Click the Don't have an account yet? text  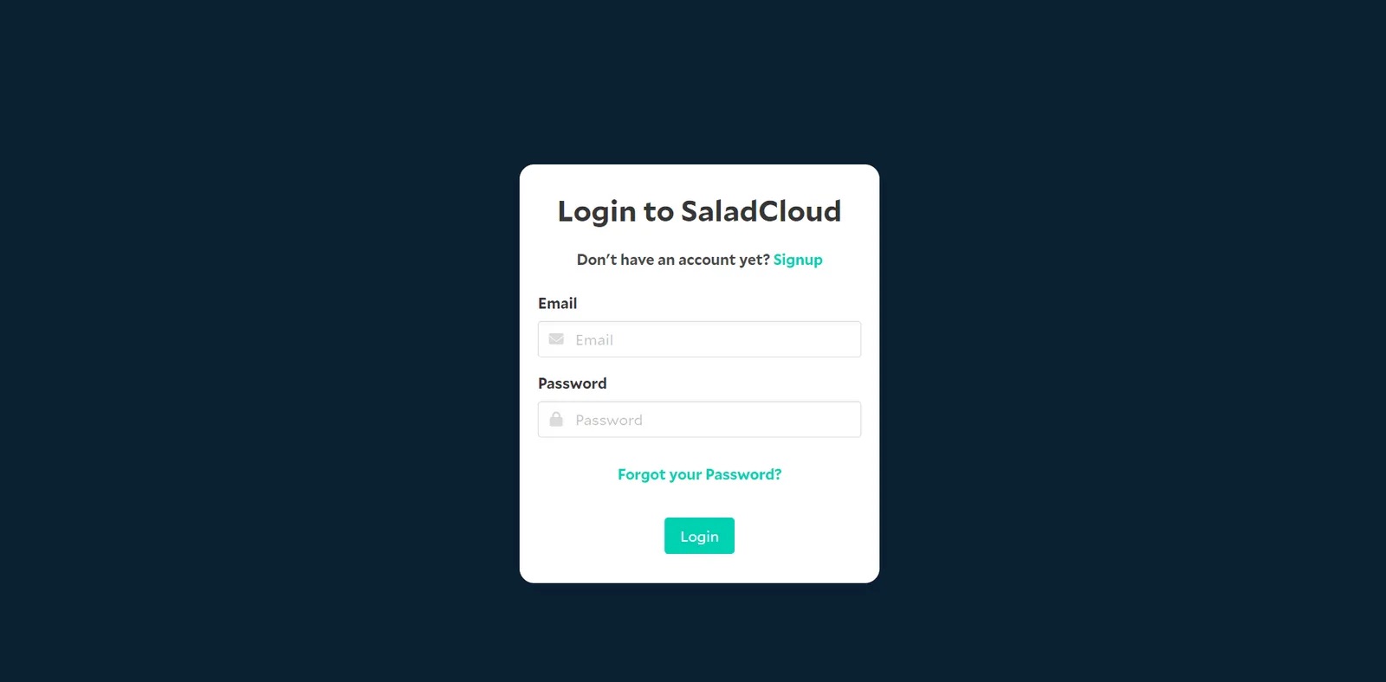point(673,260)
